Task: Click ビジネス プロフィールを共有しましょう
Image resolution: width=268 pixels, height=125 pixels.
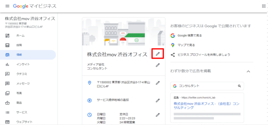Action: (204, 55)
